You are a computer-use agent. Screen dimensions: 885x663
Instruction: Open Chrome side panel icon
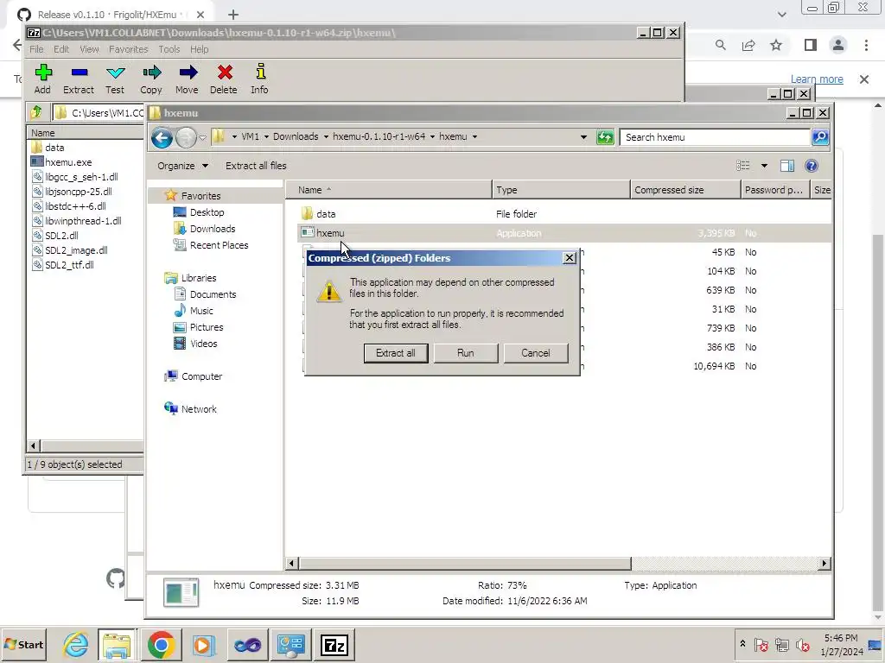pos(811,45)
